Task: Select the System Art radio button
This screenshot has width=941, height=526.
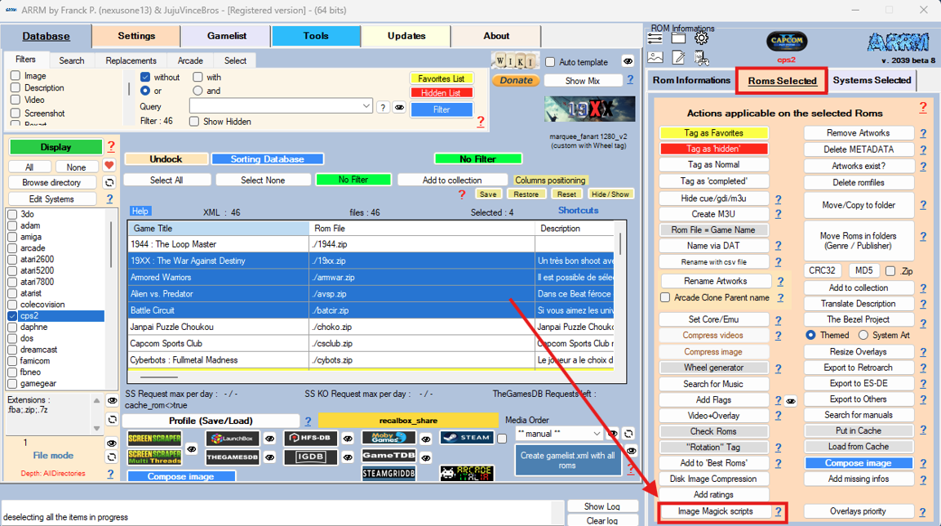Action: (863, 335)
